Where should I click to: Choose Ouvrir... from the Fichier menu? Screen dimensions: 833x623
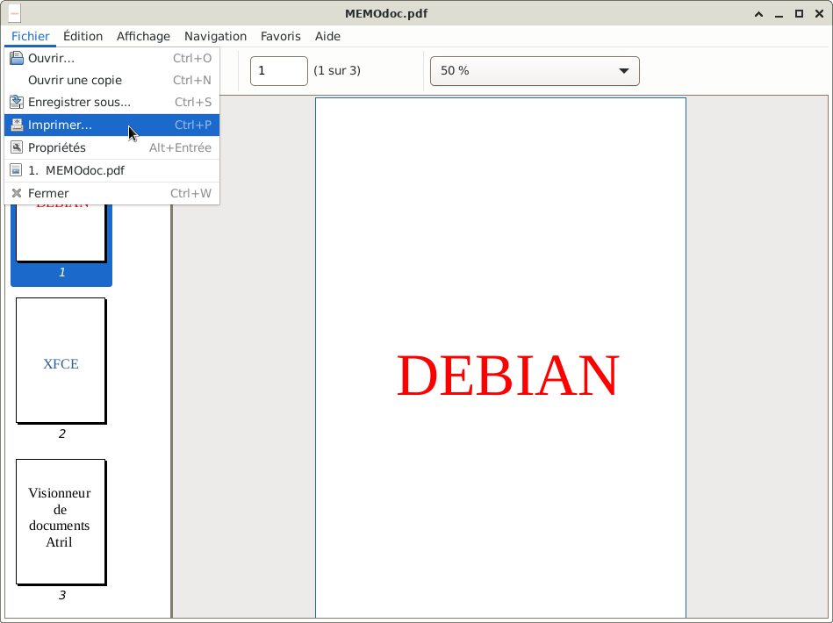click(x=111, y=58)
